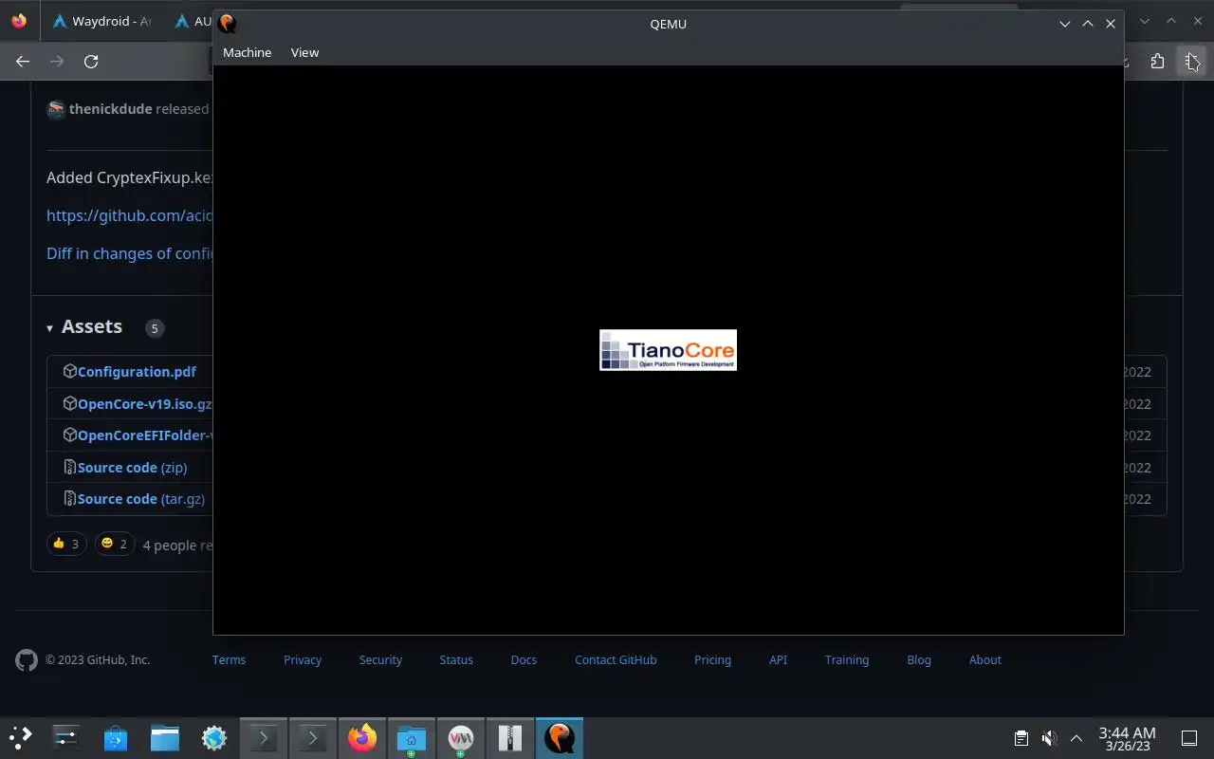The height and width of the screenshot is (759, 1214).
Task: Switch to the Waydroid browser tab
Action: point(101,21)
